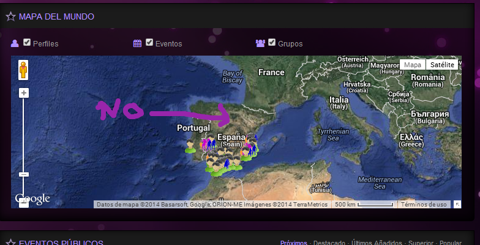Image resolution: width=480 pixels, height=245 pixels.
Task: Select the Próximos events filter
Action: click(294, 243)
